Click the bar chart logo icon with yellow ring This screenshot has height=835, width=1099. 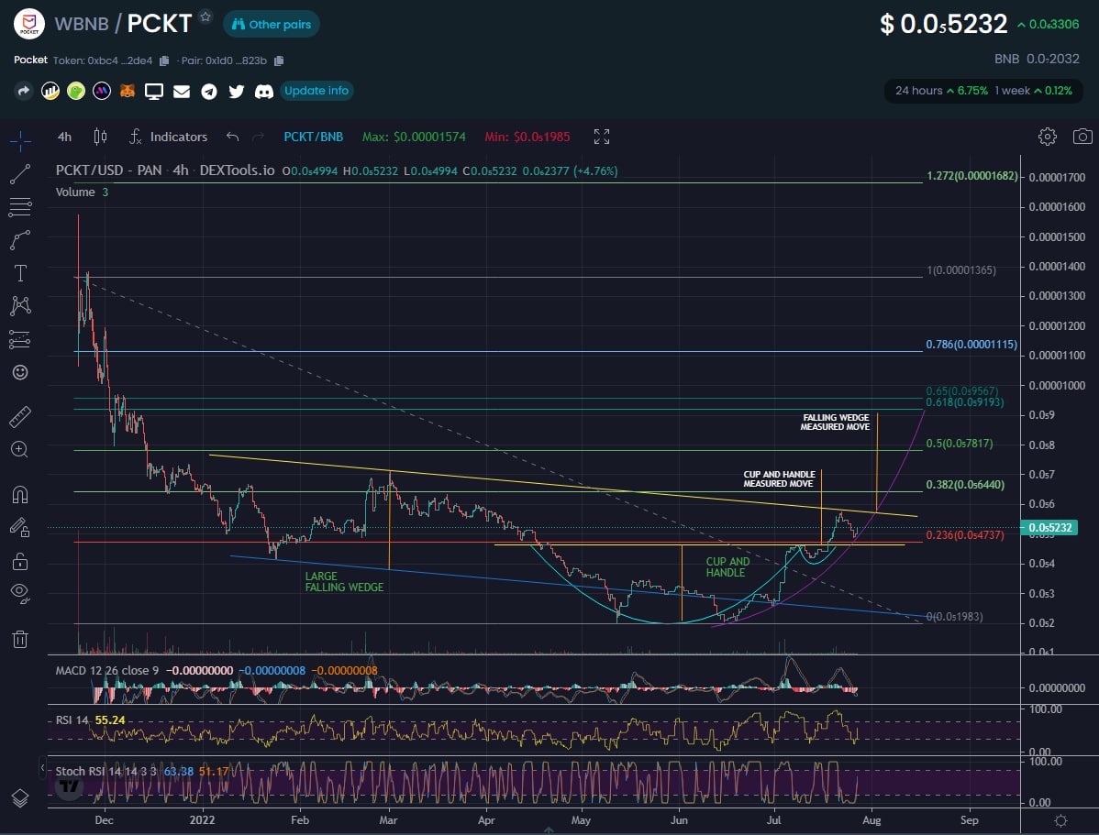coord(50,91)
